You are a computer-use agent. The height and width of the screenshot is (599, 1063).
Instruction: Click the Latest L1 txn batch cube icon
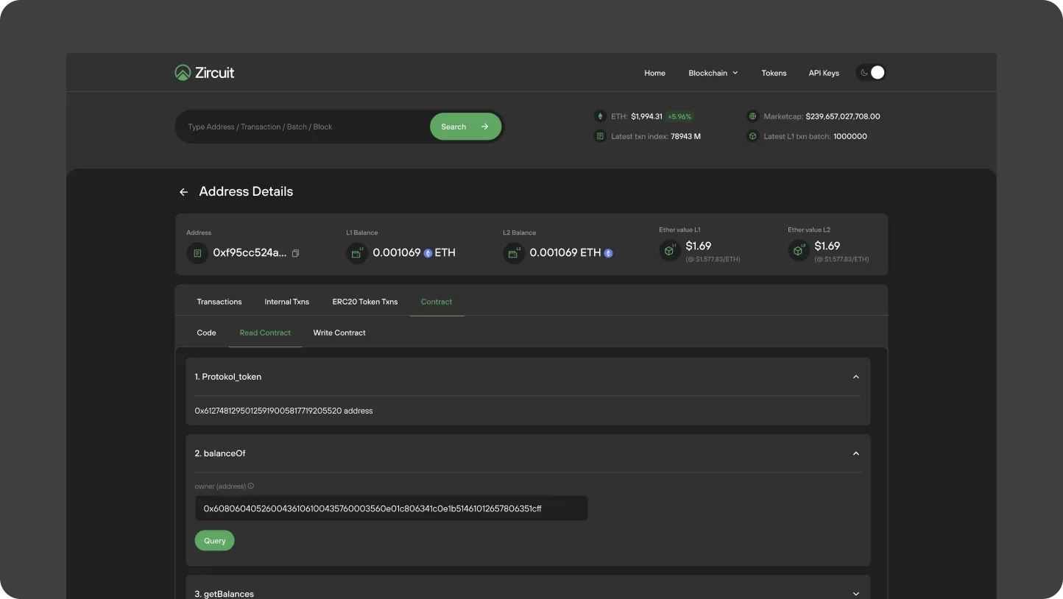pos(752,136)
